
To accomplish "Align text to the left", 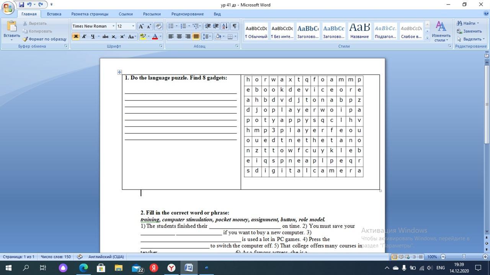I will 171,37.
